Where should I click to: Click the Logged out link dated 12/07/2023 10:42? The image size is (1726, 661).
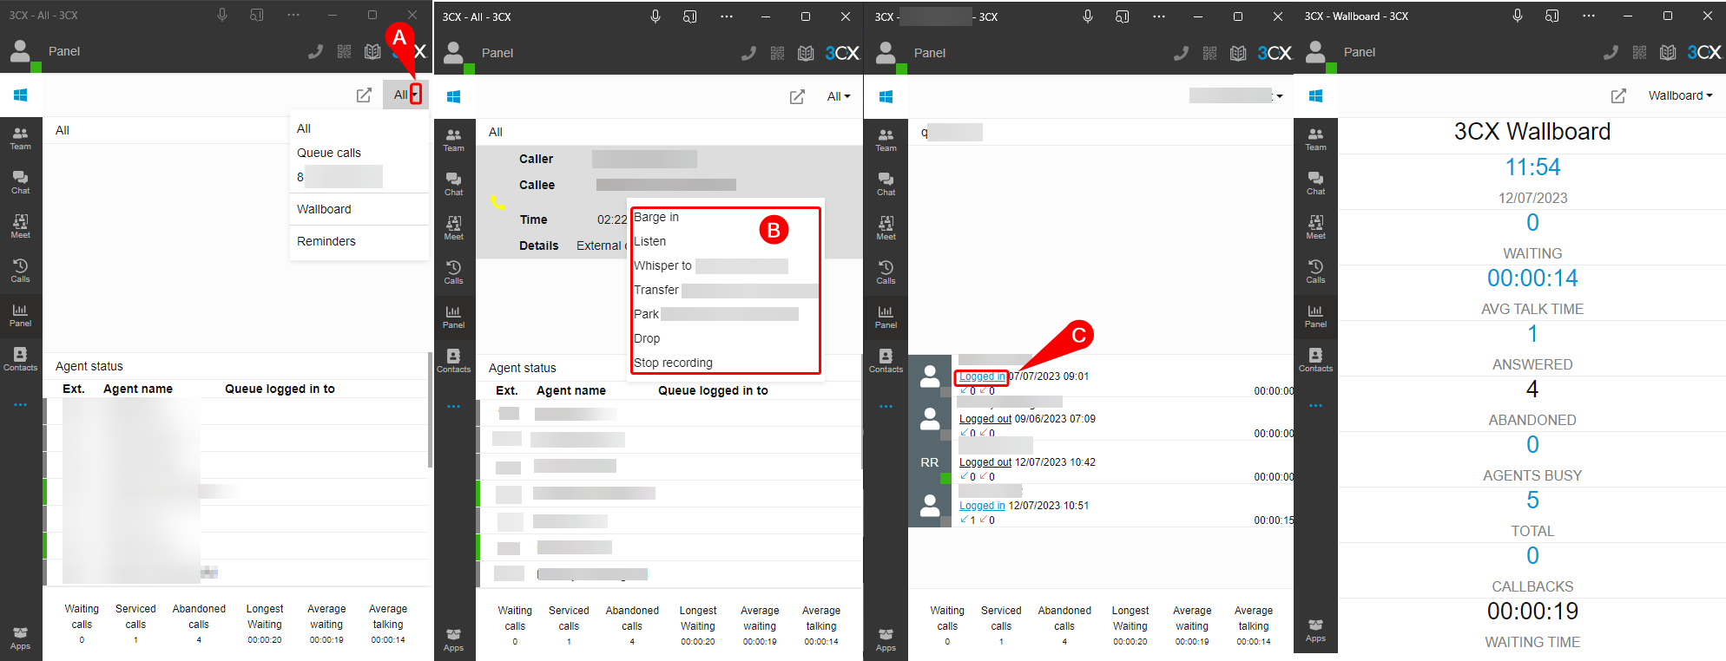click(985, 462)
